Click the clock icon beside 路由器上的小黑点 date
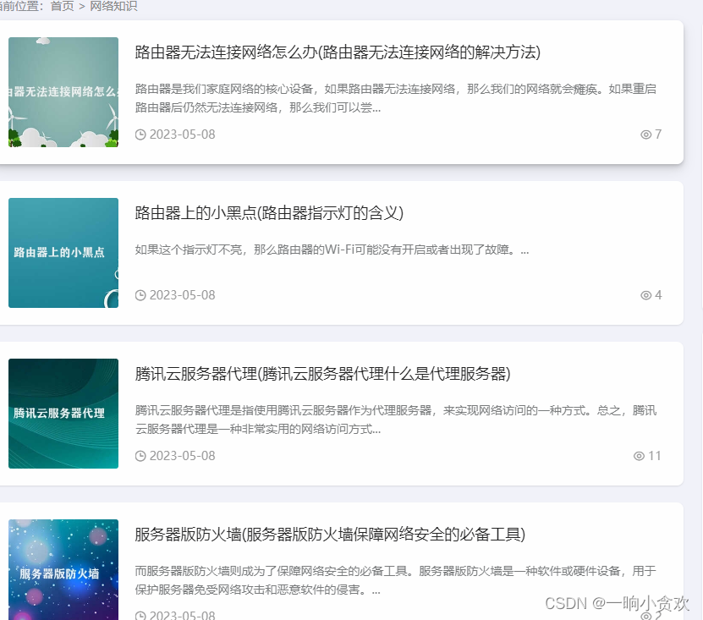This screenshot has width=703, height=620. [140, 294]
